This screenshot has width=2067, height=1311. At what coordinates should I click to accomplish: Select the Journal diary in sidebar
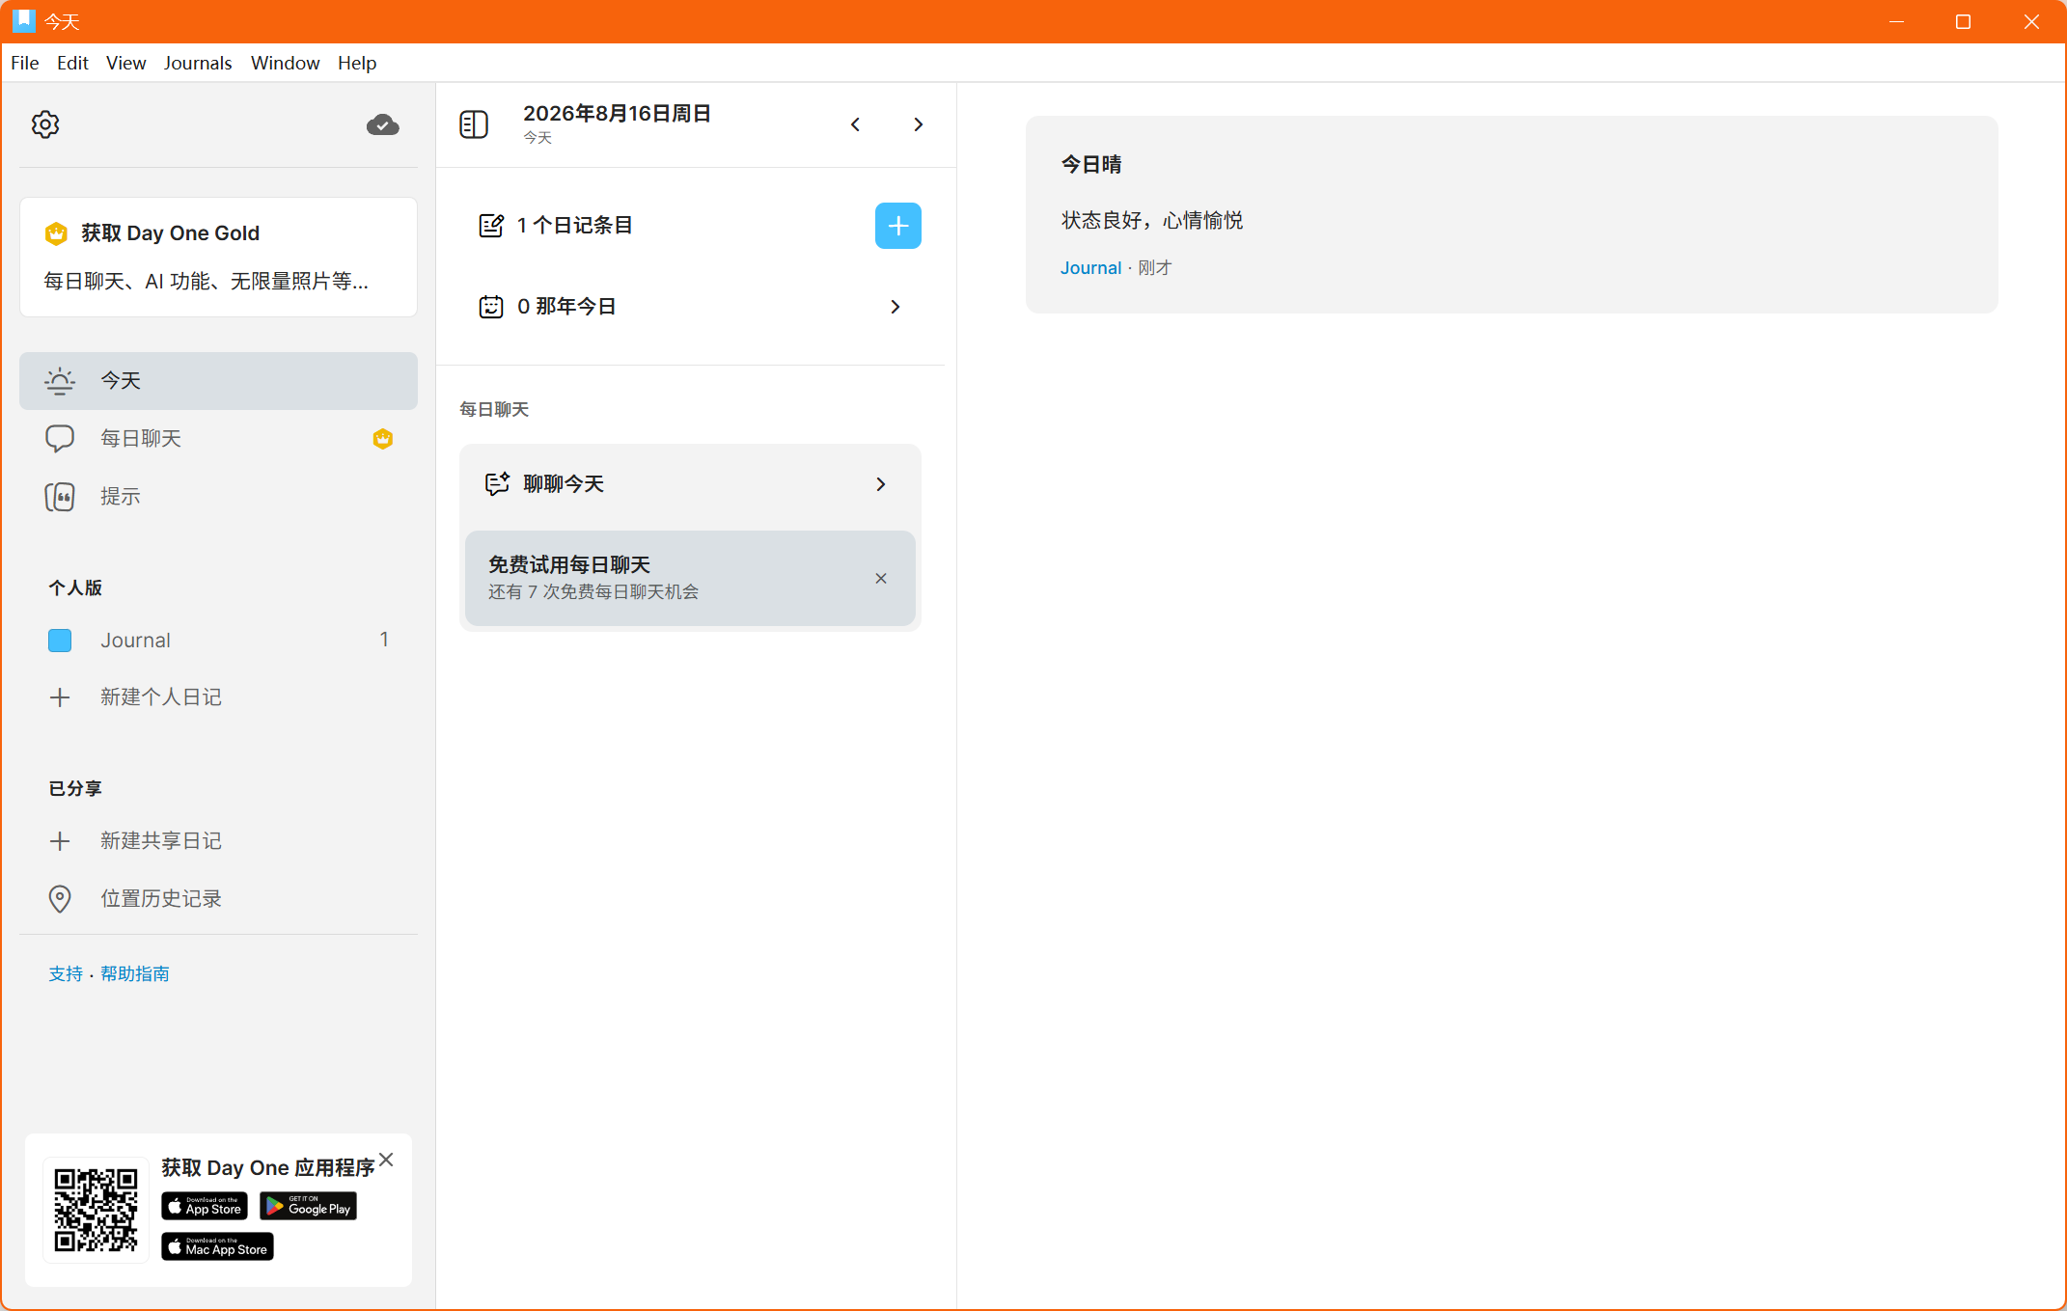tap(218, 640)
